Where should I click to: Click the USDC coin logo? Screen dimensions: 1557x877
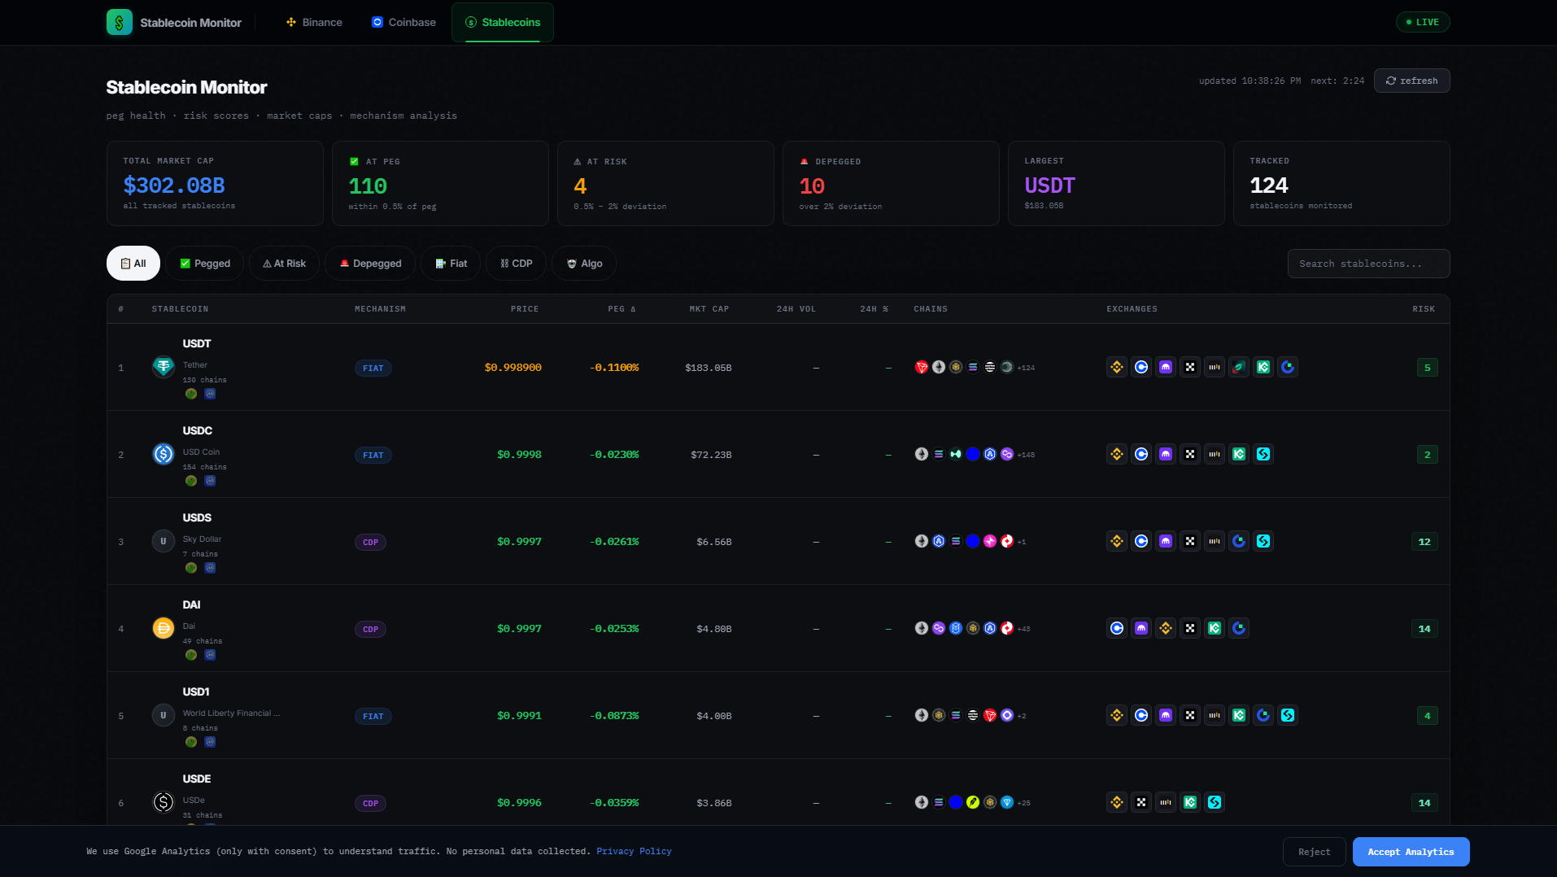point(164,454)
